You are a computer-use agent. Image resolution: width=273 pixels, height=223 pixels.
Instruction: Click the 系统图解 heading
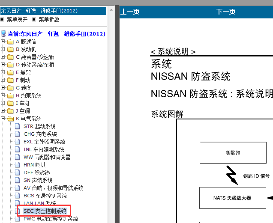[167, 114]
